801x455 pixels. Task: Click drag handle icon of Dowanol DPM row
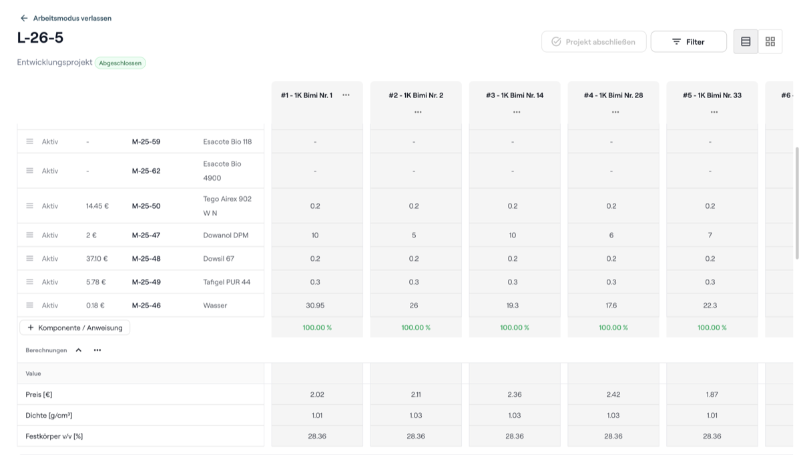tap(29, 235)
